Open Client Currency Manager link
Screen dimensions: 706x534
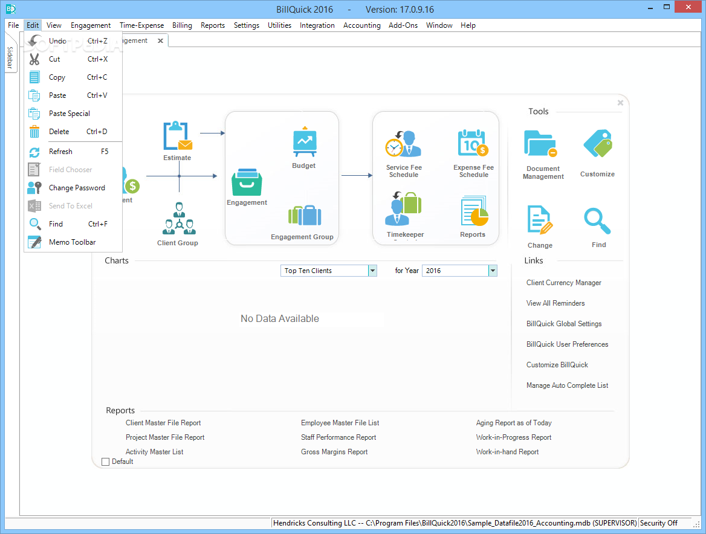(x=564, y=283)
